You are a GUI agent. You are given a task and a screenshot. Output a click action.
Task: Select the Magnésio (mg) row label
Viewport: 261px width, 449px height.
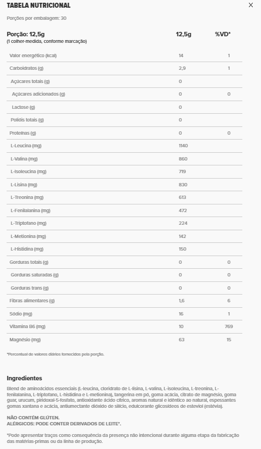[x=25, y=340]
